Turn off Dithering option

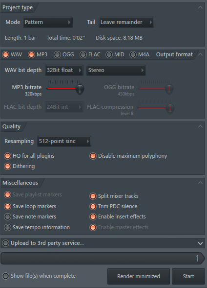pos(7,166)
